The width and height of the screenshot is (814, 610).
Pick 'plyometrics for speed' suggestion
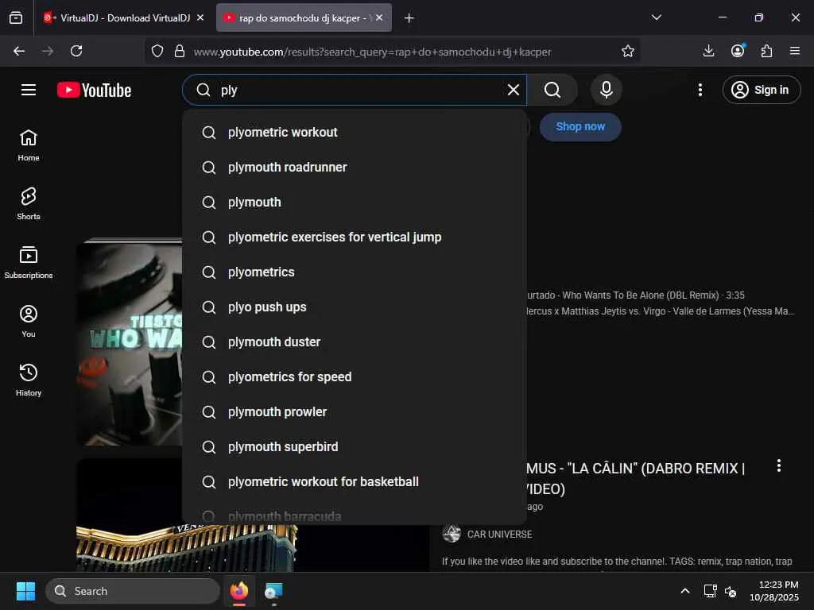click(355, 376)
